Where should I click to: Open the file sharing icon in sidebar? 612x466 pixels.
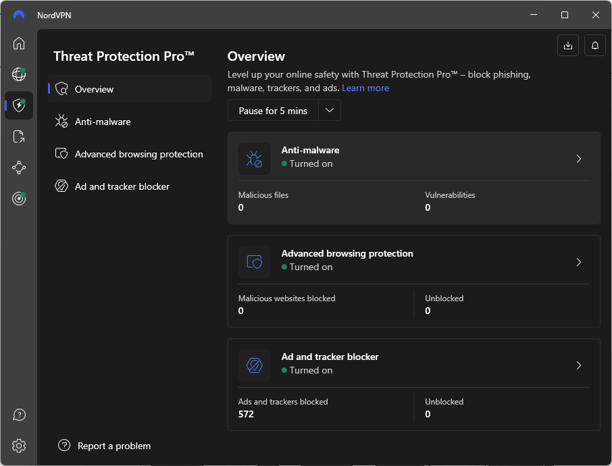[19, 136]
